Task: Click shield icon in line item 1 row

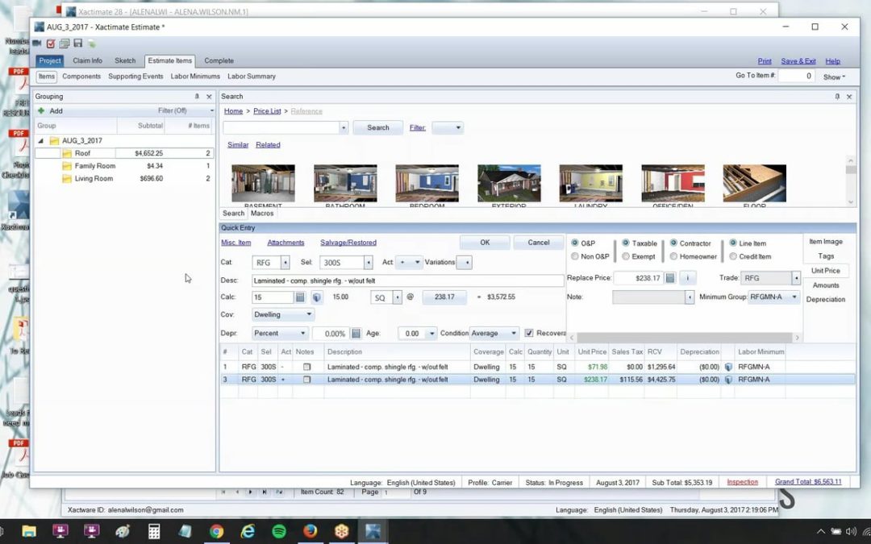Action: point(728,367)
